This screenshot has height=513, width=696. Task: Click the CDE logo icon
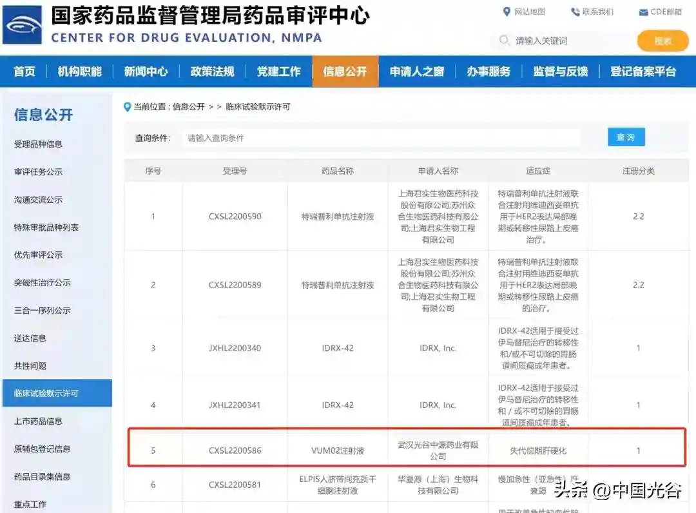point(23,24)
